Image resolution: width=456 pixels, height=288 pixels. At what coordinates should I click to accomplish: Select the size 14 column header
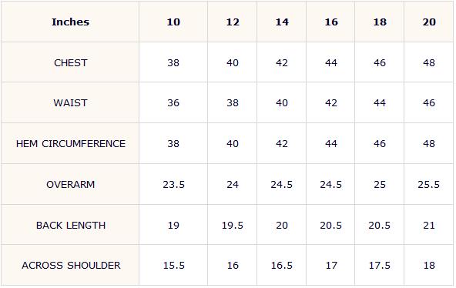282,22
